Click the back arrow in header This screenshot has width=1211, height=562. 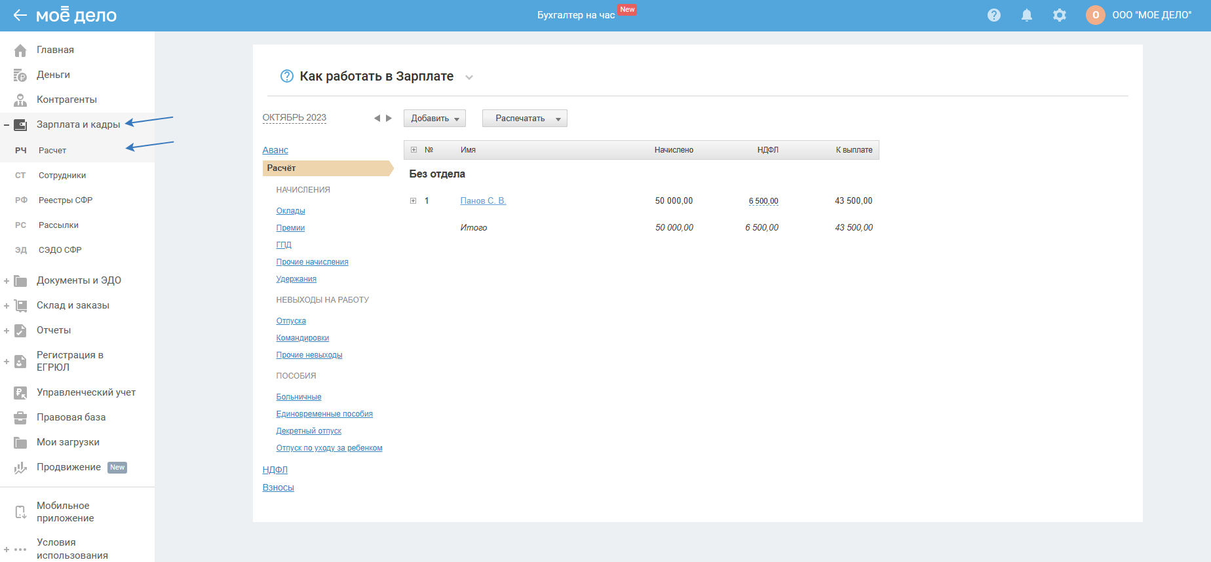point(20,15)
